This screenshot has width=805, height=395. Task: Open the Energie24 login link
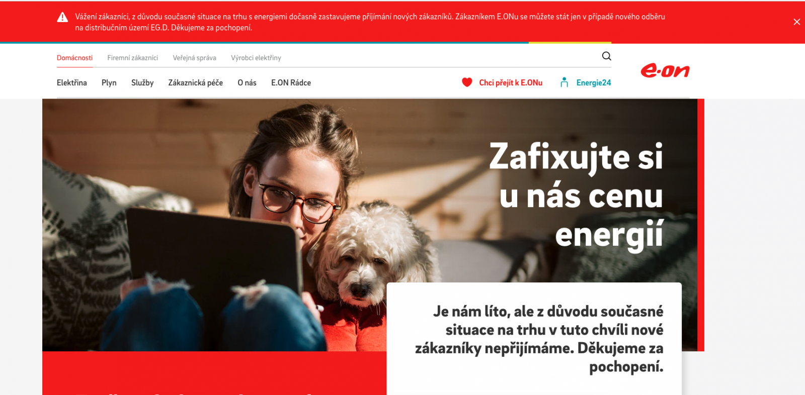[x=594, y=82]
